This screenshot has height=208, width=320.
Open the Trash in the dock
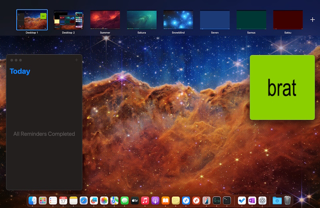pyautogui.click(x=287, y=201)
